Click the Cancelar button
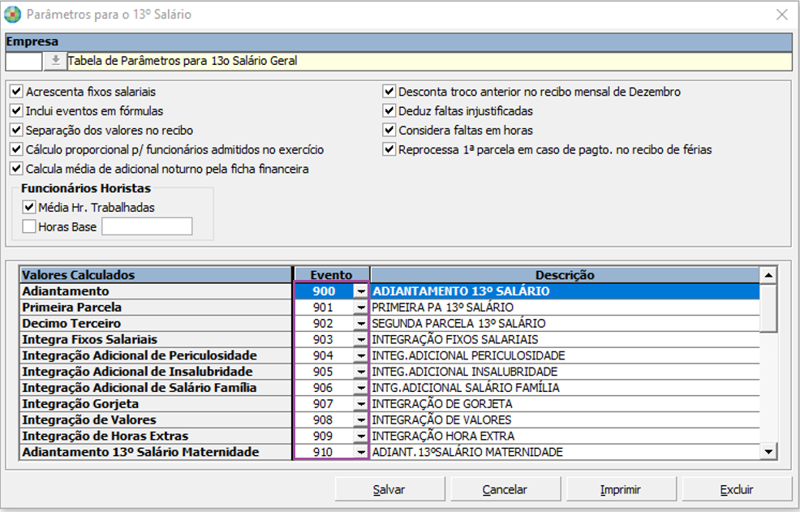 tap(505, 489)
